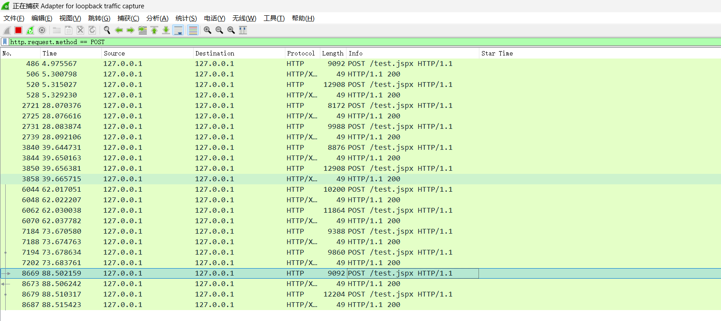Viewport: 721px width, 321px height.
Task: Go to the last packet
Action: coord(166,30)
